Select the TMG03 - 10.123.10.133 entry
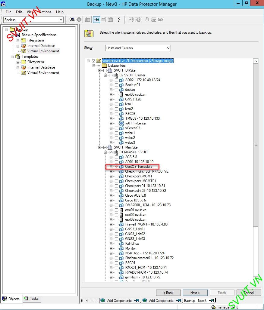This screenshot has height=310, width=264. tap(142, 118)
